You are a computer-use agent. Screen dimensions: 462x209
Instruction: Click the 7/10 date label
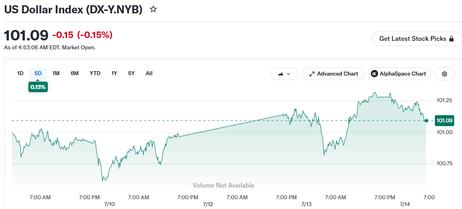109,204
